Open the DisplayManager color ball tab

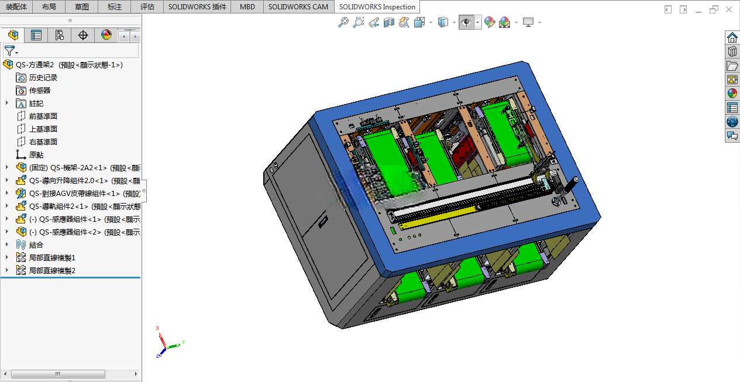pos(106,35)
